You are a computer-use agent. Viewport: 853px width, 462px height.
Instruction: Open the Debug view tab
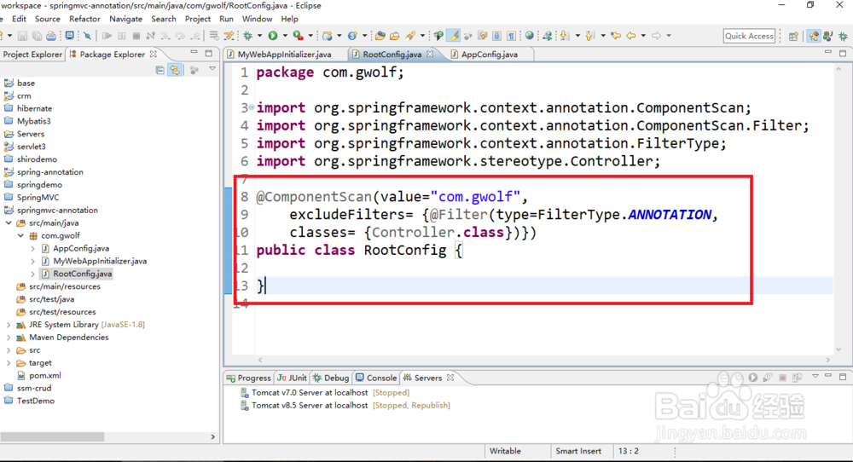point(331,378)
